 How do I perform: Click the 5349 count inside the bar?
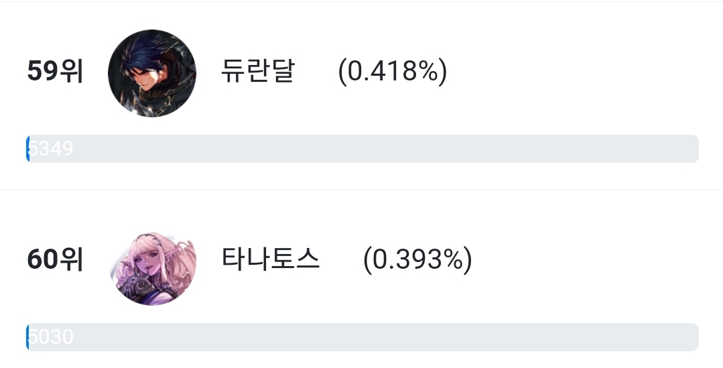coord(51,149)
